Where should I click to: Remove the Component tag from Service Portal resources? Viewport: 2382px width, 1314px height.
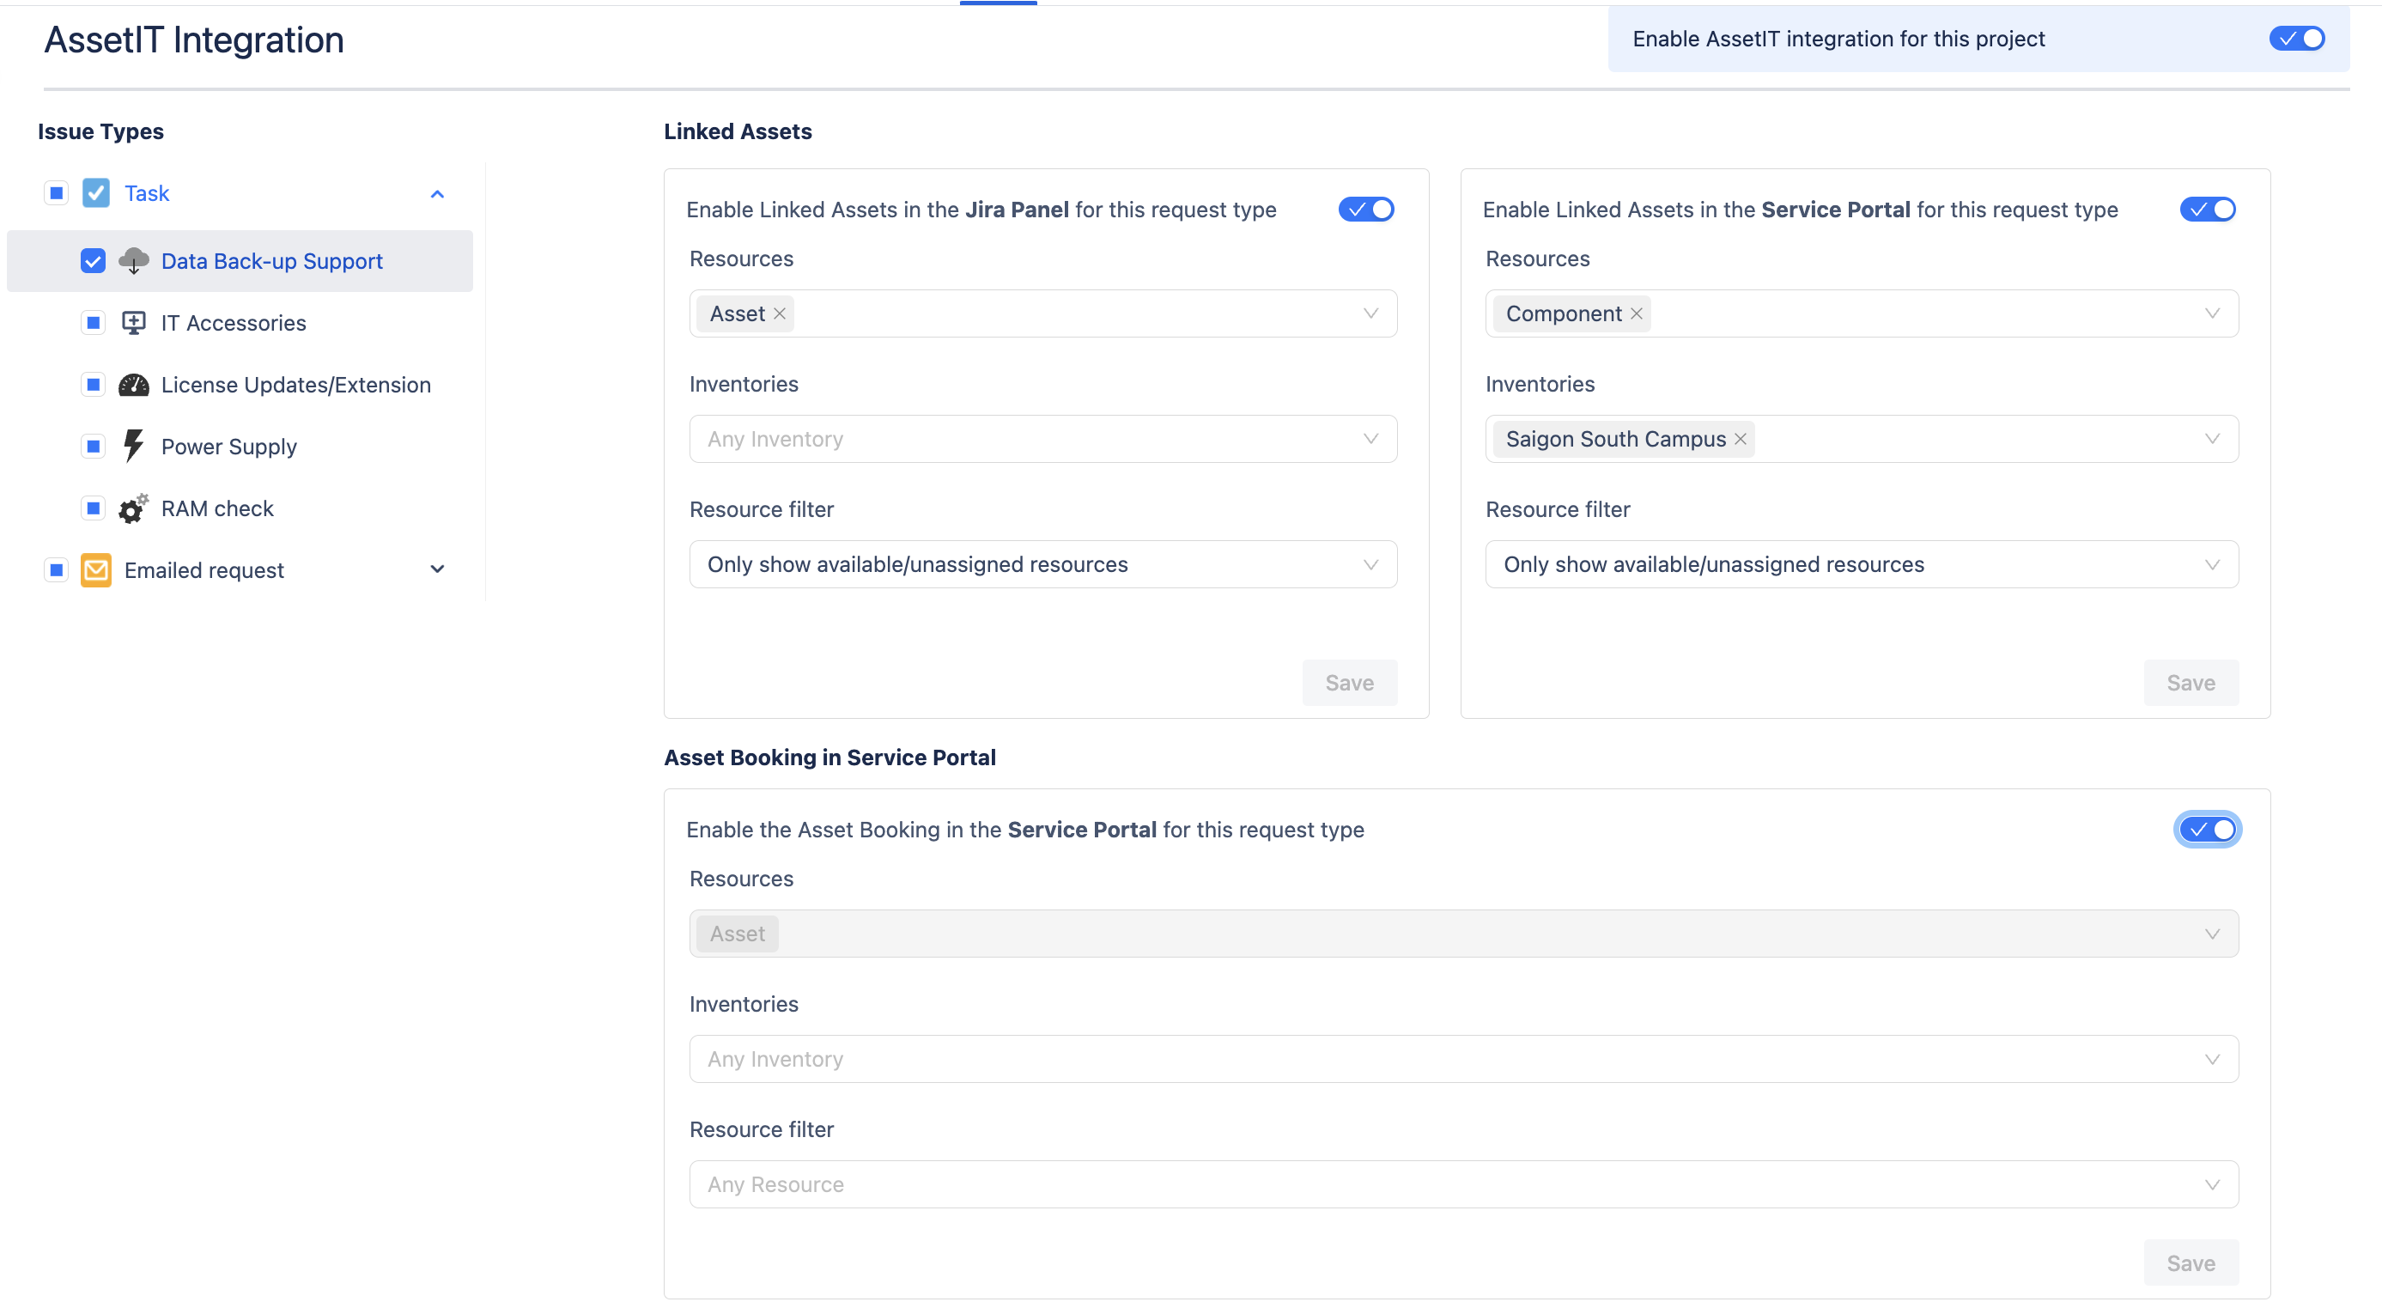tap(1637, 313)
